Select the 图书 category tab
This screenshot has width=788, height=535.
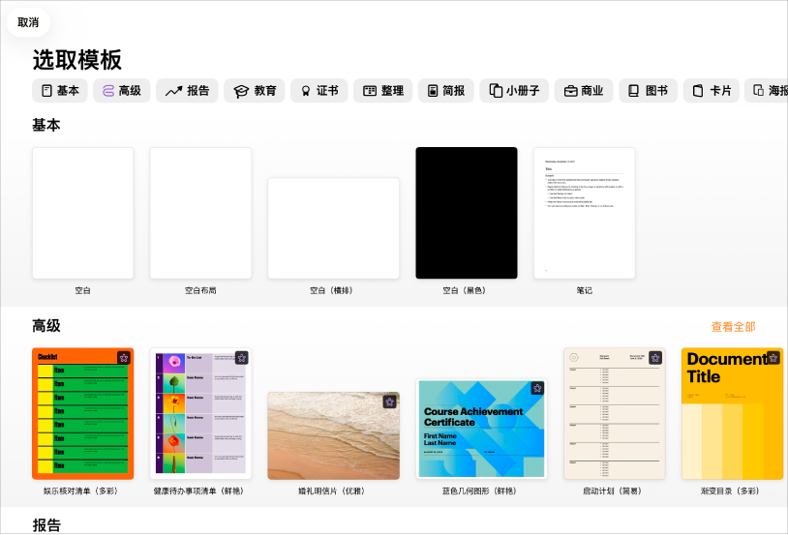(649, 91)
